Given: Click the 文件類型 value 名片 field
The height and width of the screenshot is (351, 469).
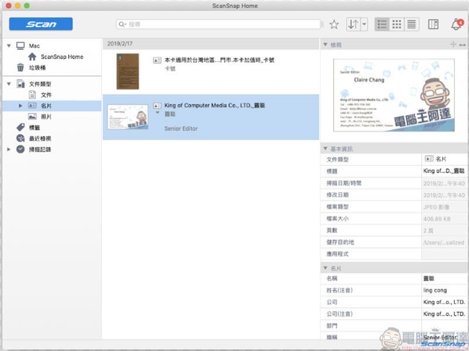Looking at the screenshot, I should (444, 159).
